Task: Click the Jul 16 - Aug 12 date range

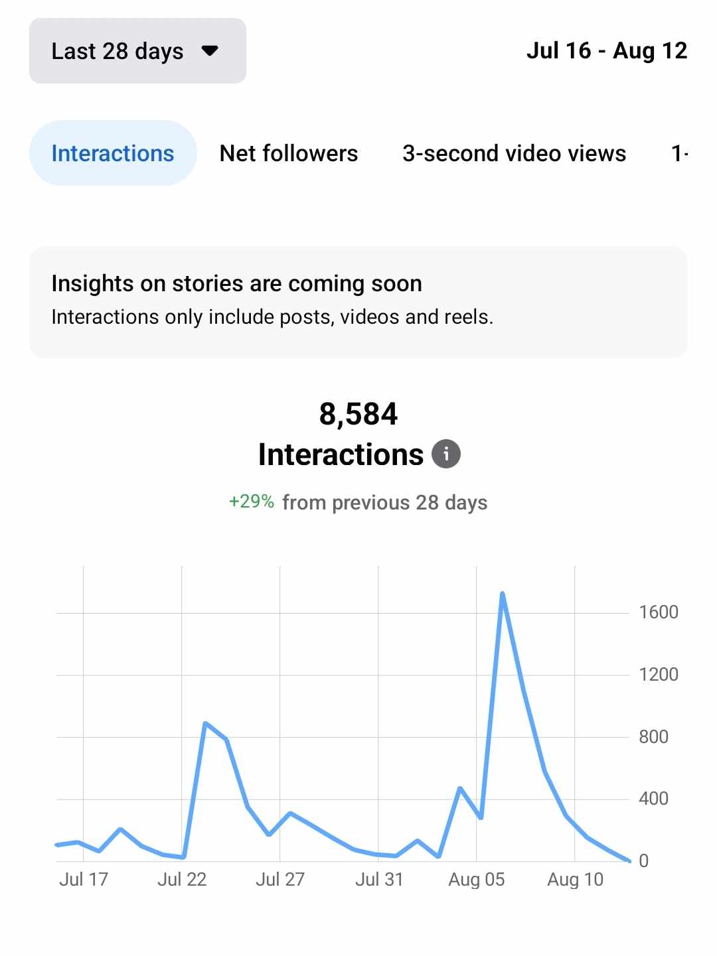Action: (606, 50)
